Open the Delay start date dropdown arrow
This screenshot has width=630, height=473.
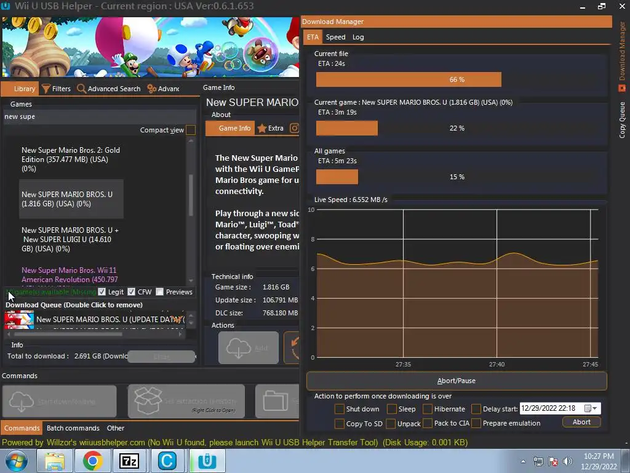[x=595, y=409]
